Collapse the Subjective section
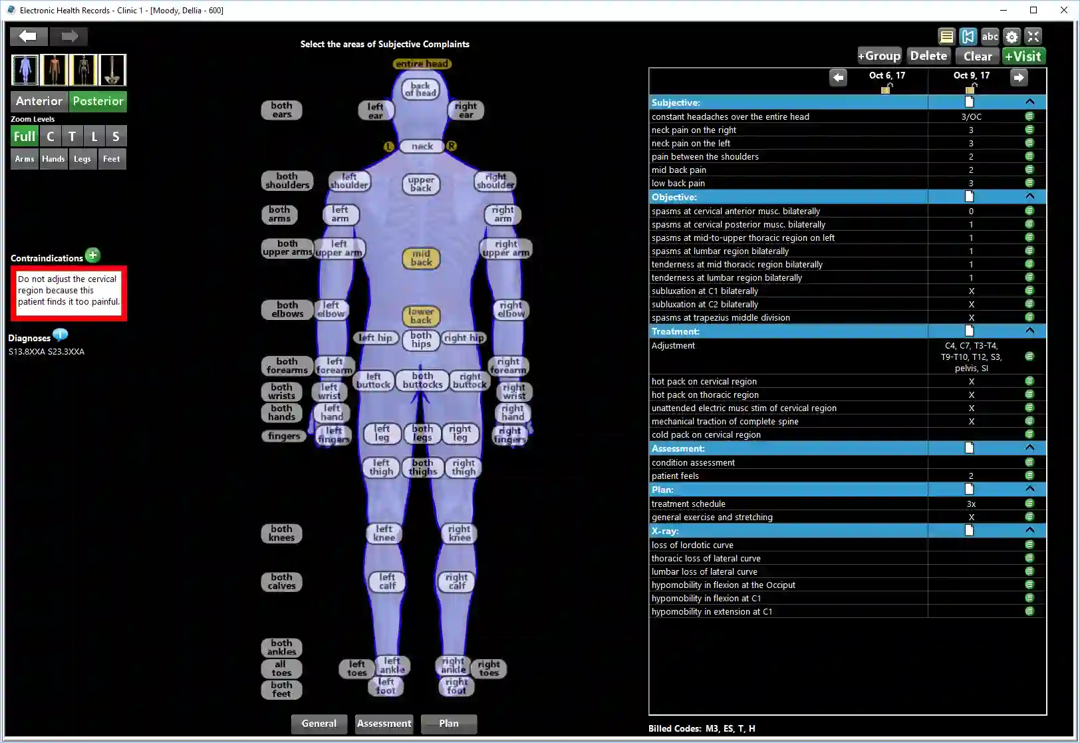This screenshot has height=743, width=1080. (1029, 102)
